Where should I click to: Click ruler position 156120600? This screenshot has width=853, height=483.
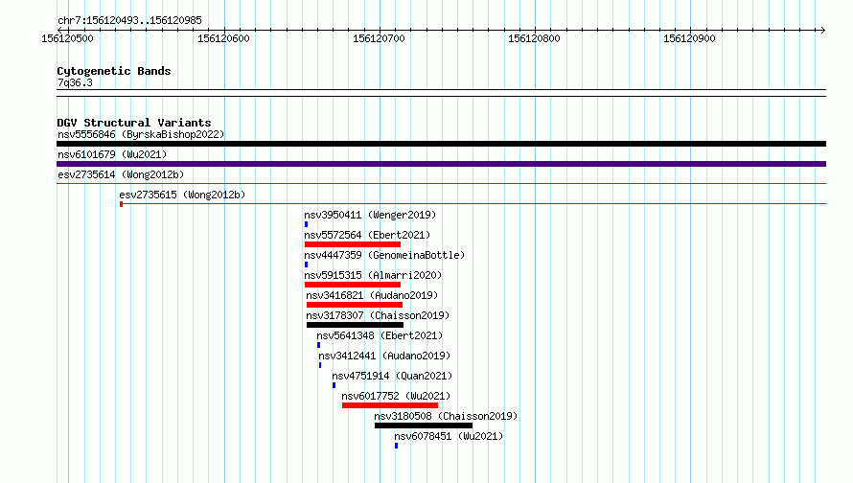223,38
